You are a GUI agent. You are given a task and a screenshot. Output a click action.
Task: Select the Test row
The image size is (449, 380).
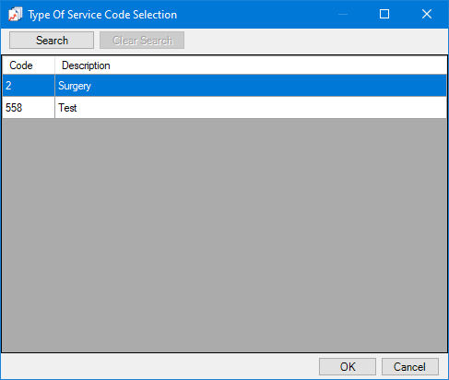pos(225,108)
